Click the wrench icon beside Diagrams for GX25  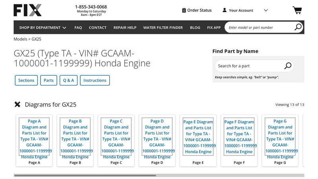pos(17,104)
